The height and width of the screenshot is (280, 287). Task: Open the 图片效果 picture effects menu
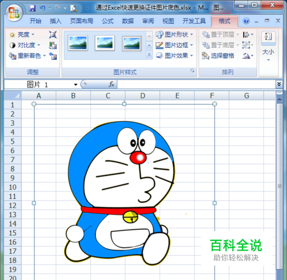(x=174, y=56)
